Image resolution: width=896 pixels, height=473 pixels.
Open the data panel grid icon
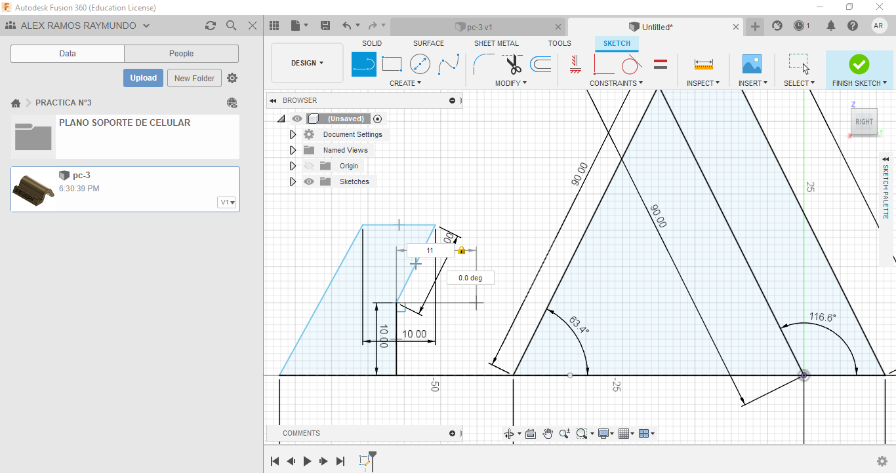275,26
